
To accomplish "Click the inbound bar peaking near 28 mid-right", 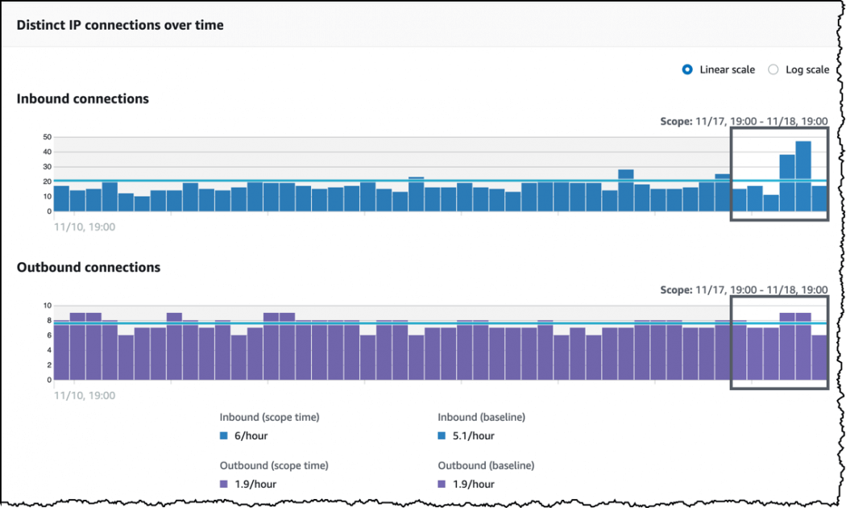I will click(626, 190).
